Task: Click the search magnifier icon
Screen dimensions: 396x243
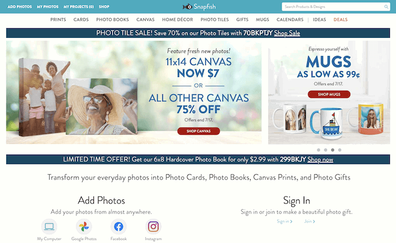Action: click(386, 7)
